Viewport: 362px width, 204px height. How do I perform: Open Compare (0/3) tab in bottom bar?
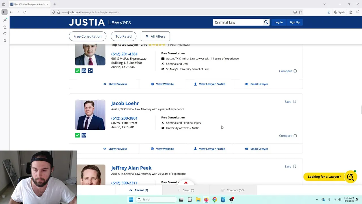point(233,190)
